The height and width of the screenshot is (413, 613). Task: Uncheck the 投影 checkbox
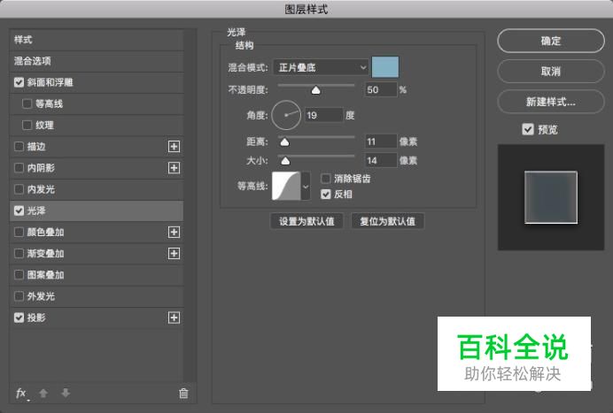(19, 317)
